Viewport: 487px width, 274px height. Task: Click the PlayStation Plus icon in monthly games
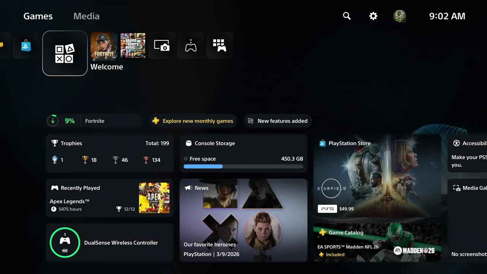pos(156,121)
